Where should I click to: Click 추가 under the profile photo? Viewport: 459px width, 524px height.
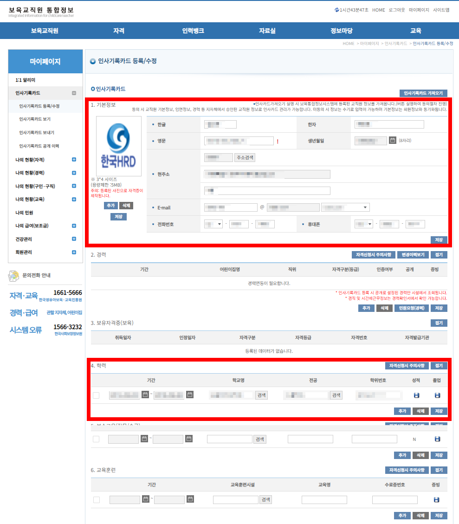pos(110,206)
